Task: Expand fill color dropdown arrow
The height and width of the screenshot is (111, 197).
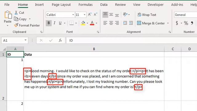Action: (x=87, y=23)
